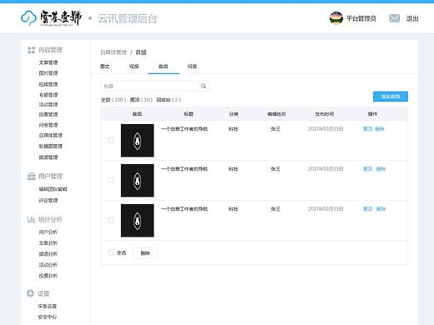
Task: Click the 设置 section heading
Action: pyautogui.click(x=43, y=293)
